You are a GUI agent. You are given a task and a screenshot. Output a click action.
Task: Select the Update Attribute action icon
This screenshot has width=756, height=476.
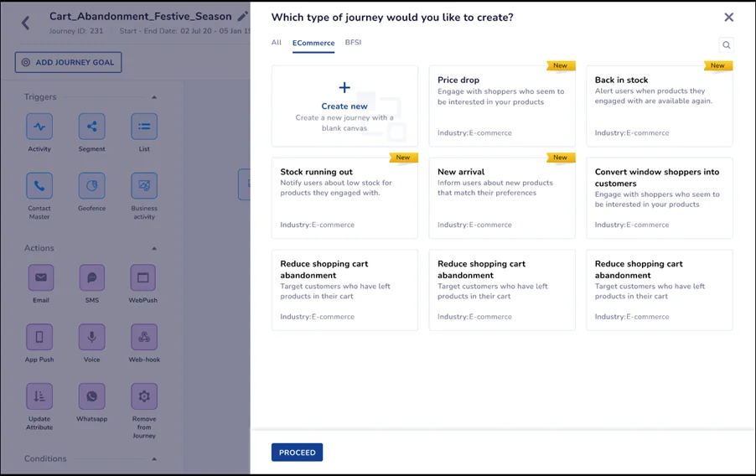click(x=39, y=396)
